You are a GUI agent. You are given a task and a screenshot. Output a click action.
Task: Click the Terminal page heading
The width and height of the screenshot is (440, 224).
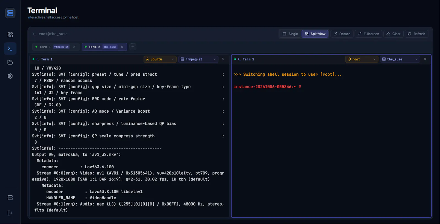coord(42,10)
